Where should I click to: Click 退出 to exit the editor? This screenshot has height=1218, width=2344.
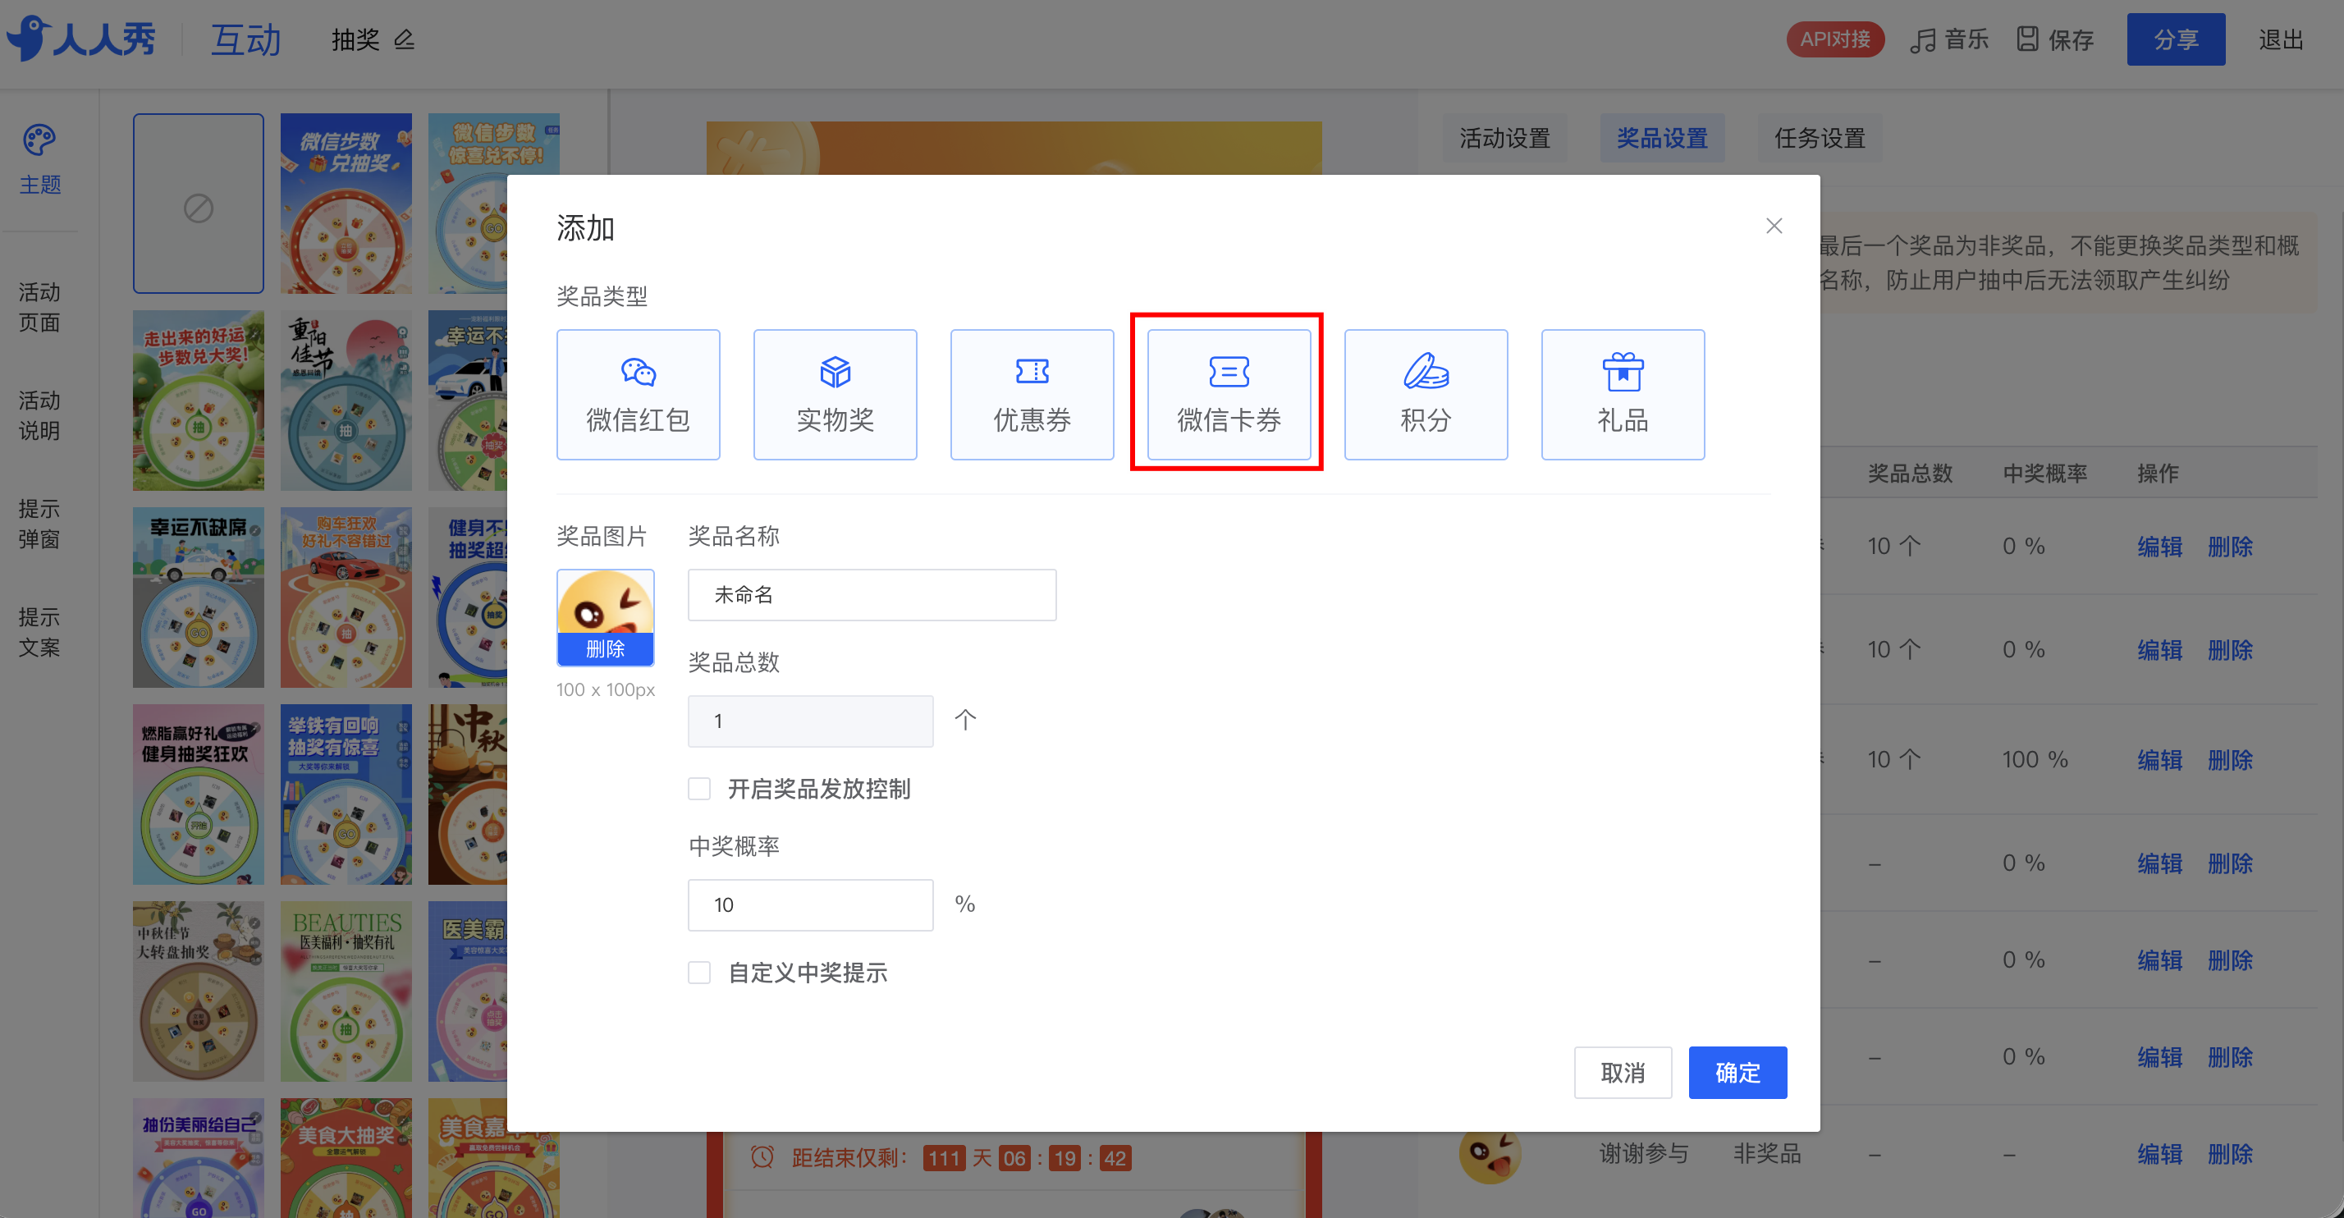pos(2280,39)
